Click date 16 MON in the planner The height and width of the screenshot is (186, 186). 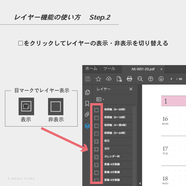point(165,120)
